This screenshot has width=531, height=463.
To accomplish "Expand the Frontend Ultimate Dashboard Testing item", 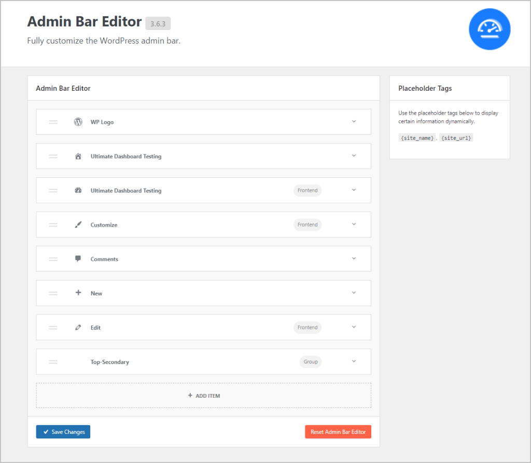I will tap(354, 190).
